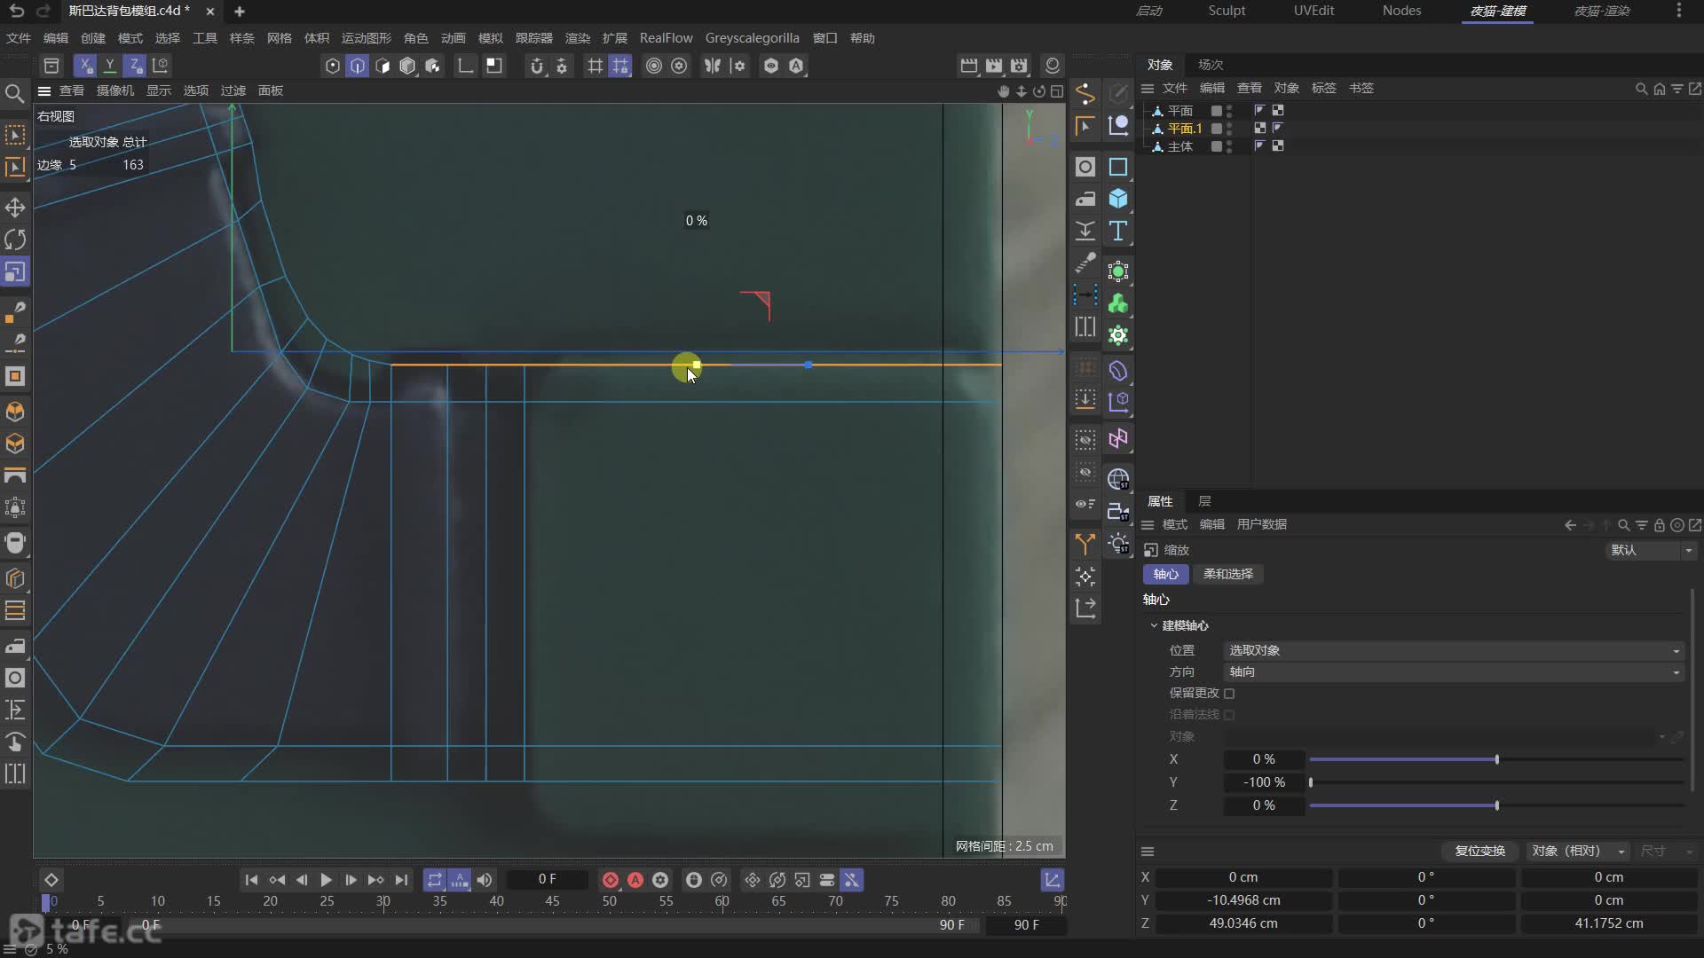Toggle the X axis lock button
The width and height of the screenshot is (1704, 958).
(85, 66)
